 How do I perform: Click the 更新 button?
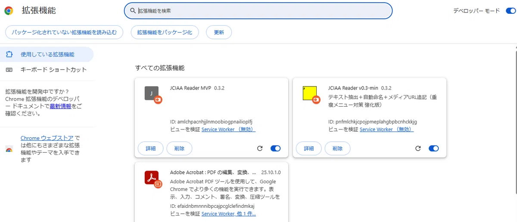coord(219,32)
